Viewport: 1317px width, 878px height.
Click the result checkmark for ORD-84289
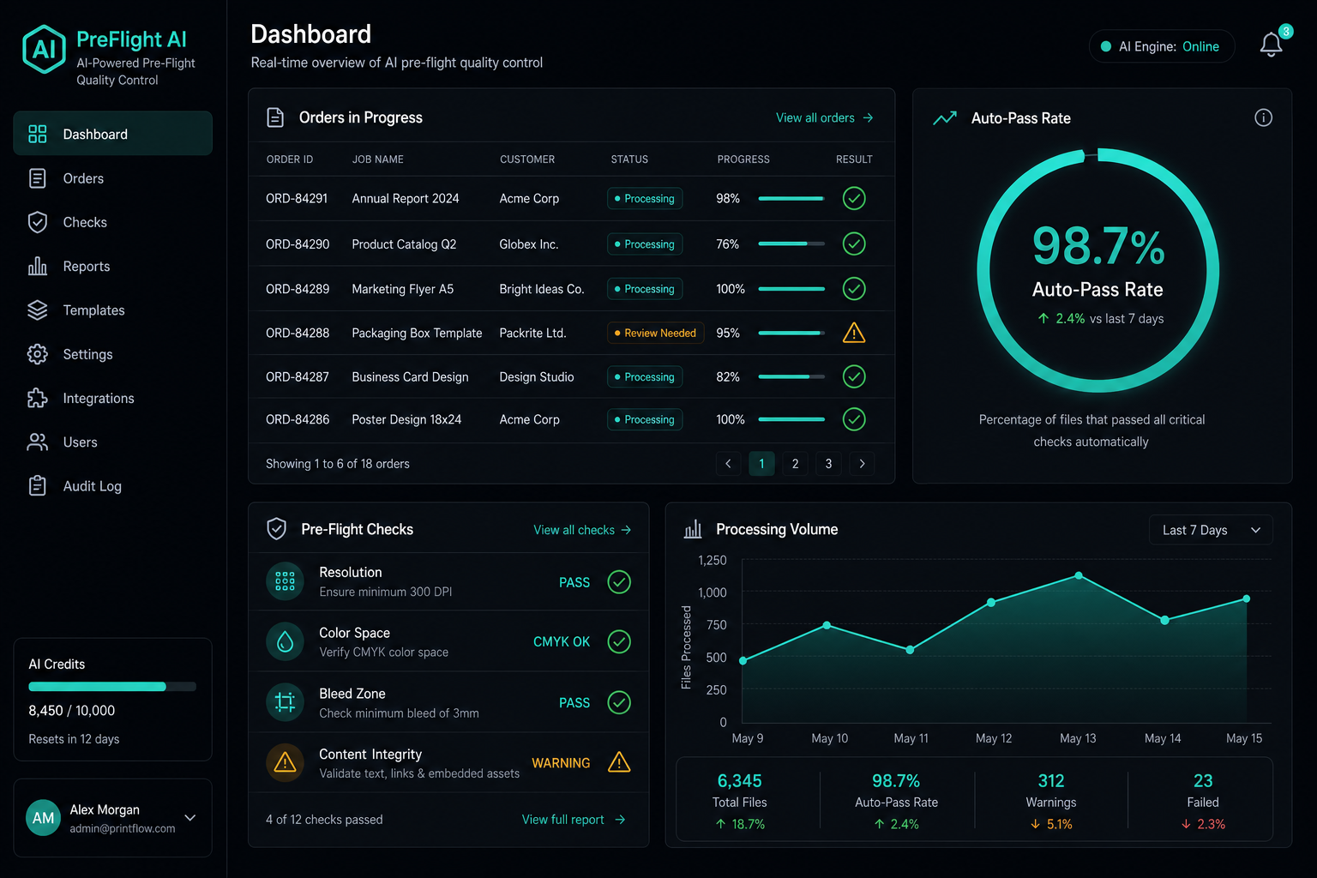(854, 288)
